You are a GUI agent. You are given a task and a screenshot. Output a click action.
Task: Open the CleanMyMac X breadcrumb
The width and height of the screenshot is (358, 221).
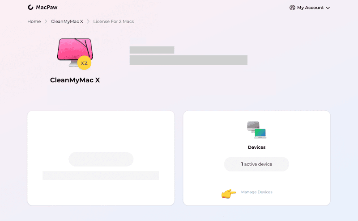point(67,21)
